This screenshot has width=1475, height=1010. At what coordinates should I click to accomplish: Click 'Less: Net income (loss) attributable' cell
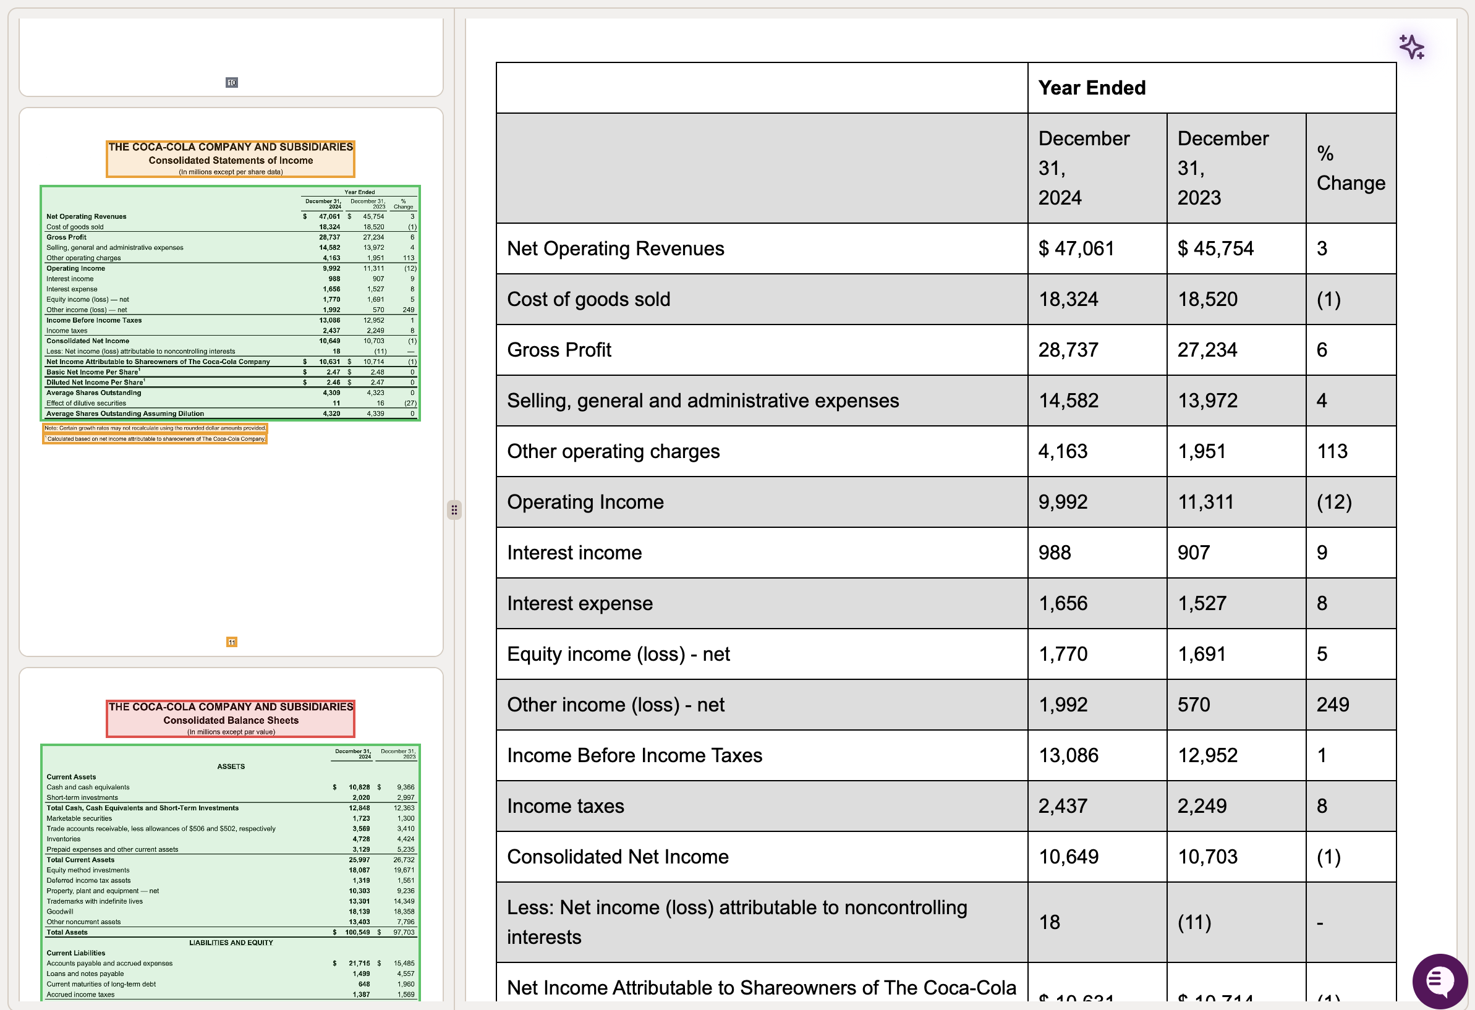pyautogui.click(x=762, y=923)
